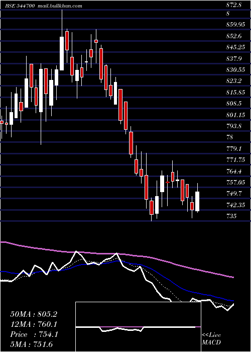Click the 50MA : 805.2 readout
This screenshot has height=352, width=251.
[x=34, y=314]
